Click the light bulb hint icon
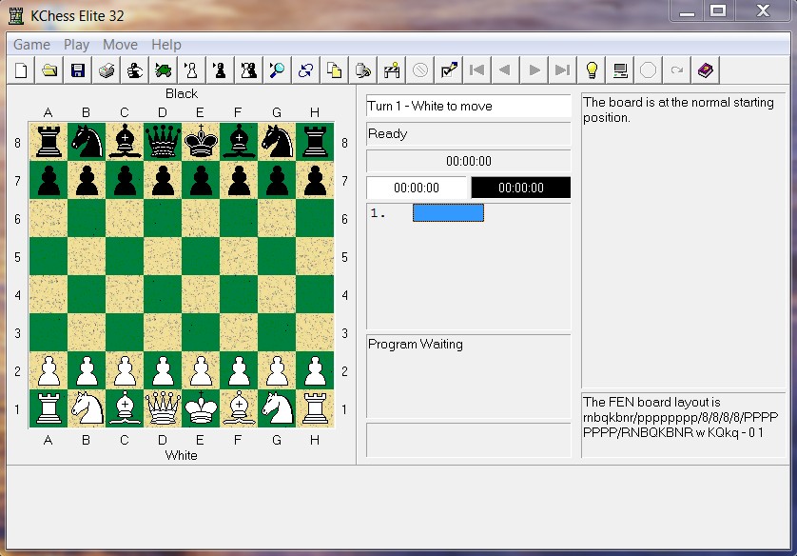Image resolution: width=797 pixels, height=556 pixels. point(592,69)
